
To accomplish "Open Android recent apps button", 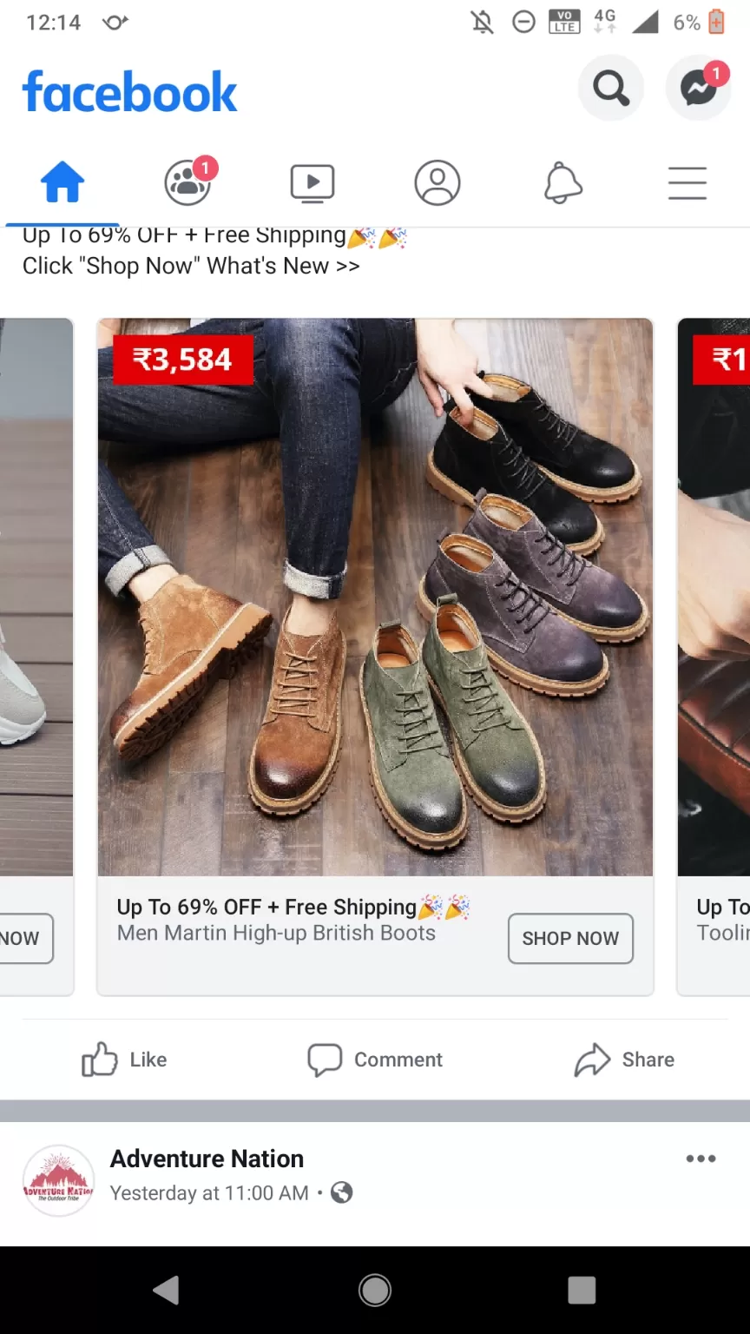I will (582, 1290).
